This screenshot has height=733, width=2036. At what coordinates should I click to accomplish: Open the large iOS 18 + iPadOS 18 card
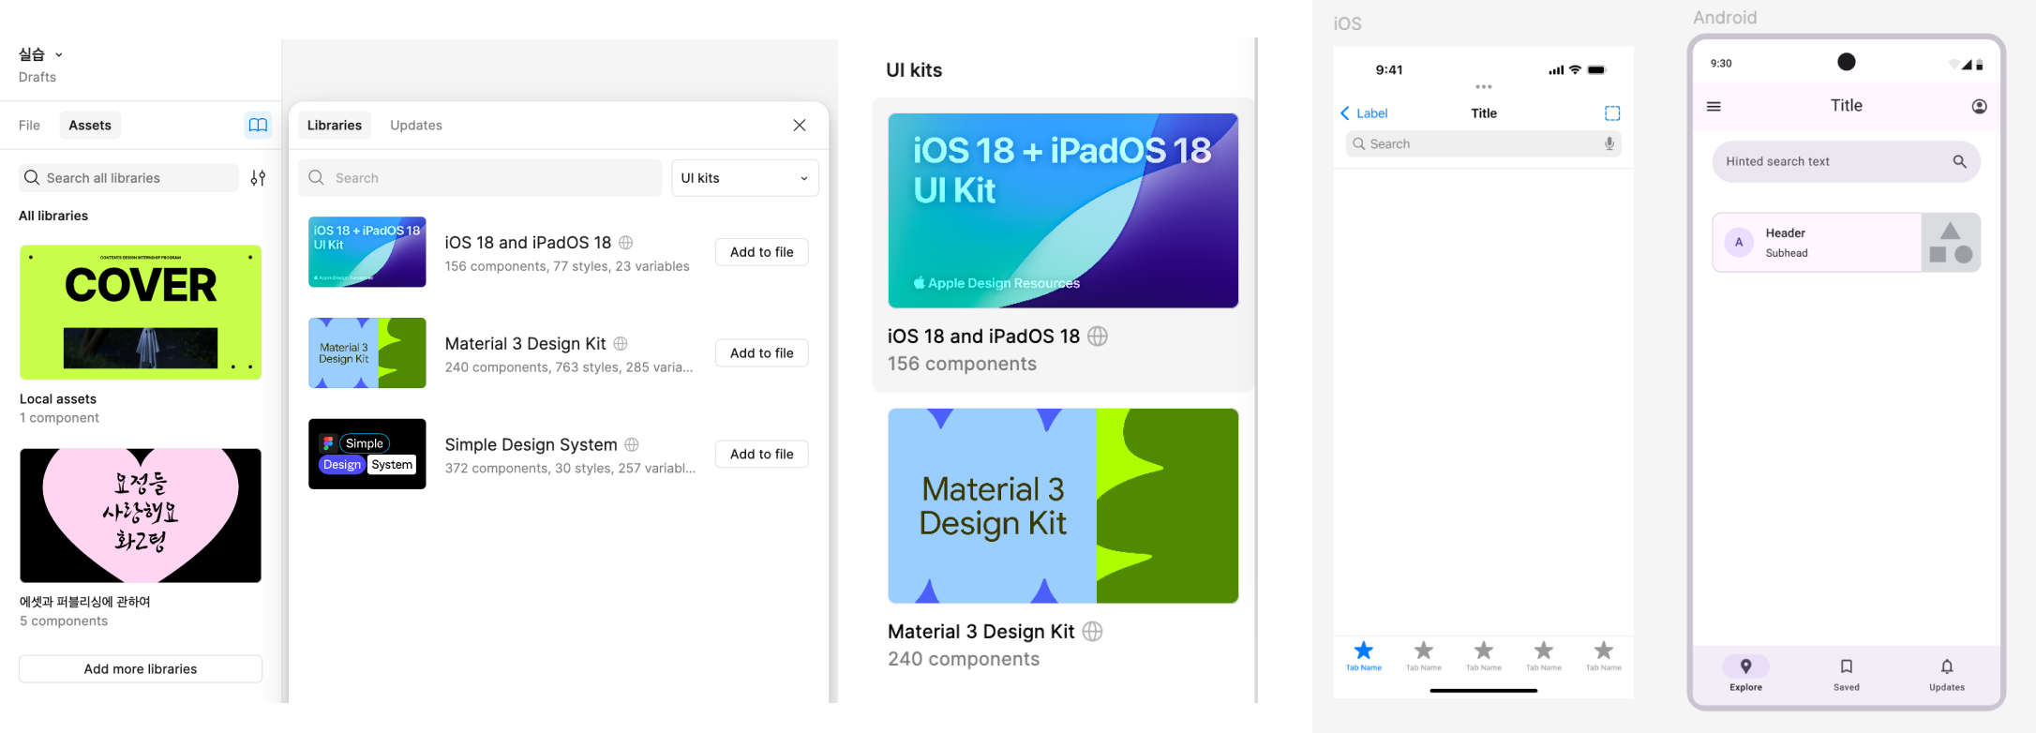(1063, 211)
